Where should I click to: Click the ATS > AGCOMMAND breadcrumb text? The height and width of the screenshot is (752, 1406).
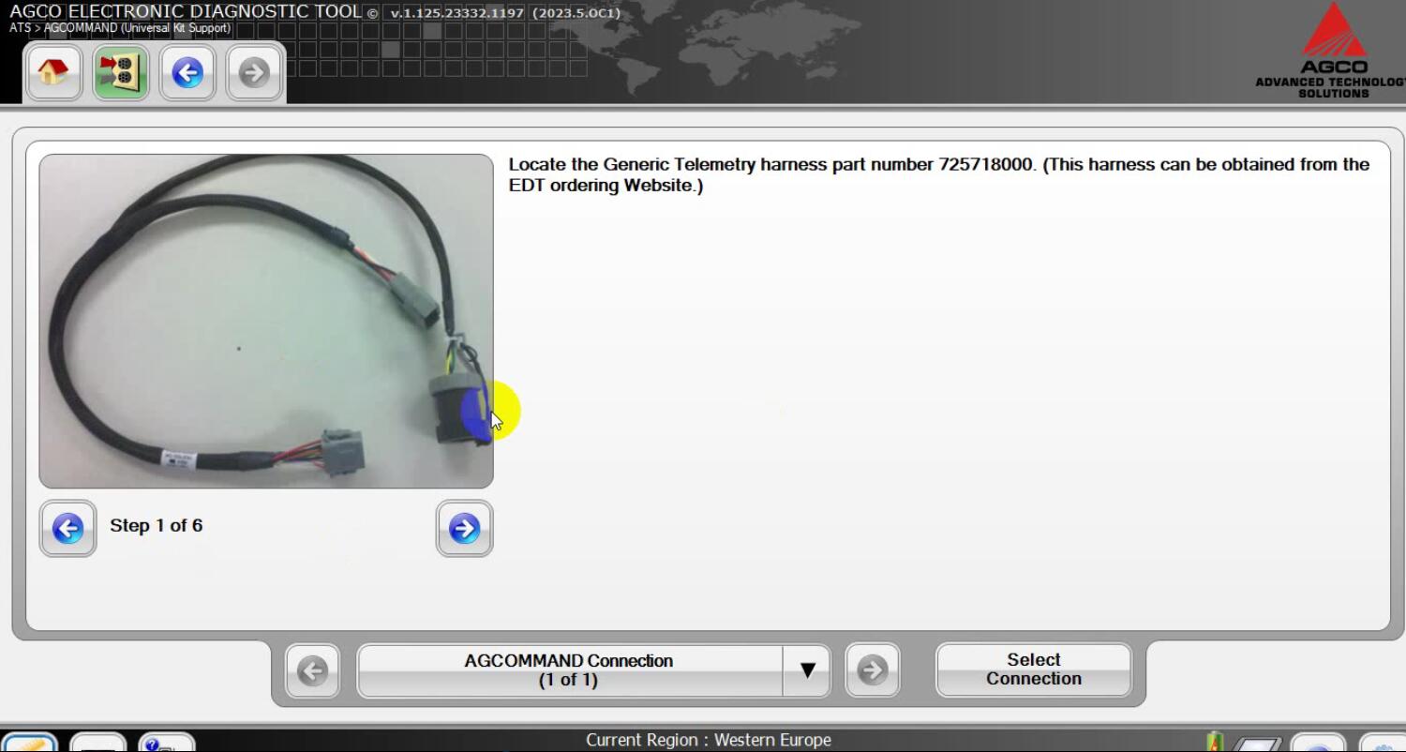click(120, 28)
